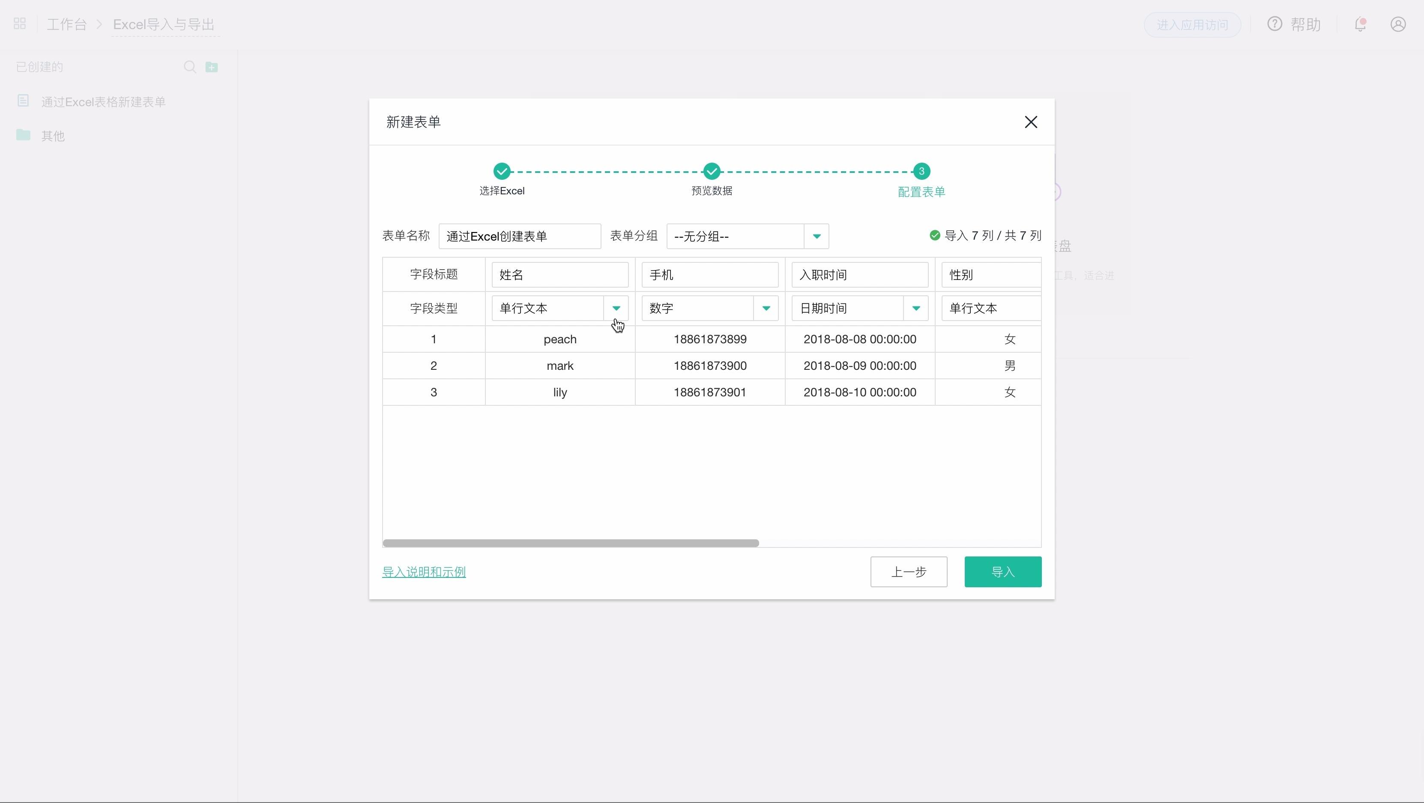Click the 导入 7 列 / 共 7 列 status text
This screenshot has height=803, width=1424.
pyautogui.click(x=993, y=236)
